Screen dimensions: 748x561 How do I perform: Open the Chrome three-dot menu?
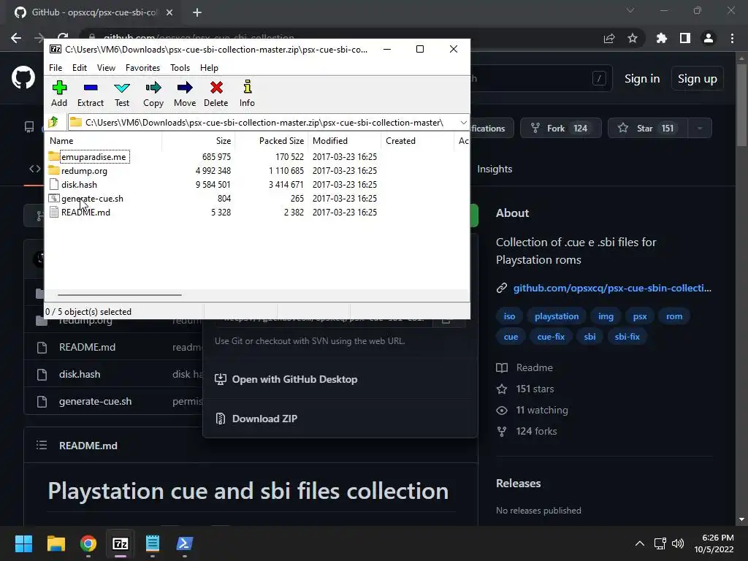[x=732, y=38]
